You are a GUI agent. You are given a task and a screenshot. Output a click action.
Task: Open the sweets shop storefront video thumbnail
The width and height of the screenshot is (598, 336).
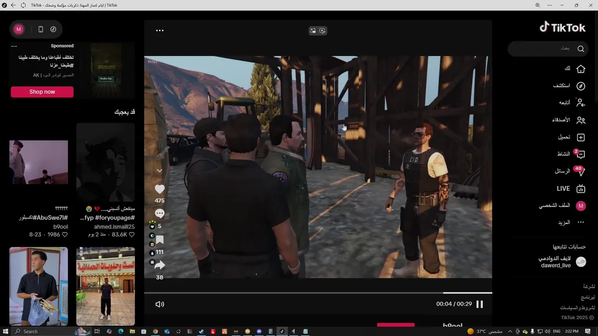(x=106, y=286)
